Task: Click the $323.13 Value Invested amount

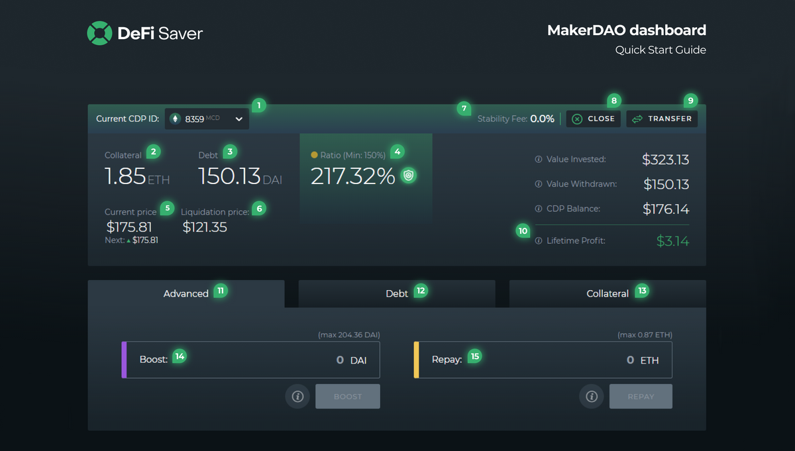Action: pyautogui.click(x=666, y=160)
